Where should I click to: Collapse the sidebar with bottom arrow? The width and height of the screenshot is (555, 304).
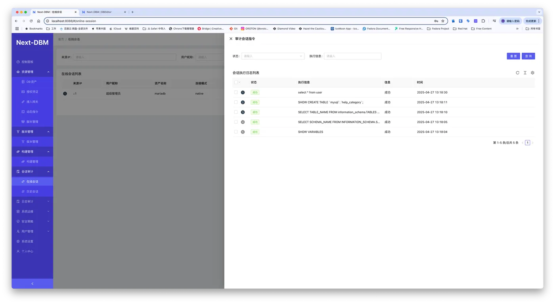tap(33, 283)
